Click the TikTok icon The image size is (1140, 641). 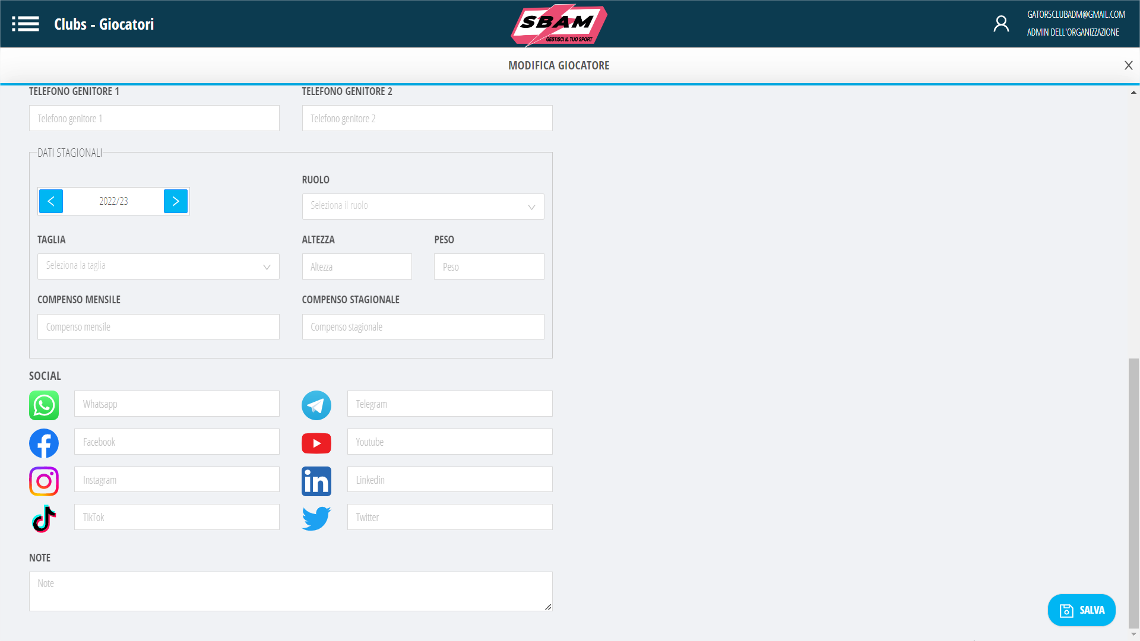coord(44,519)
